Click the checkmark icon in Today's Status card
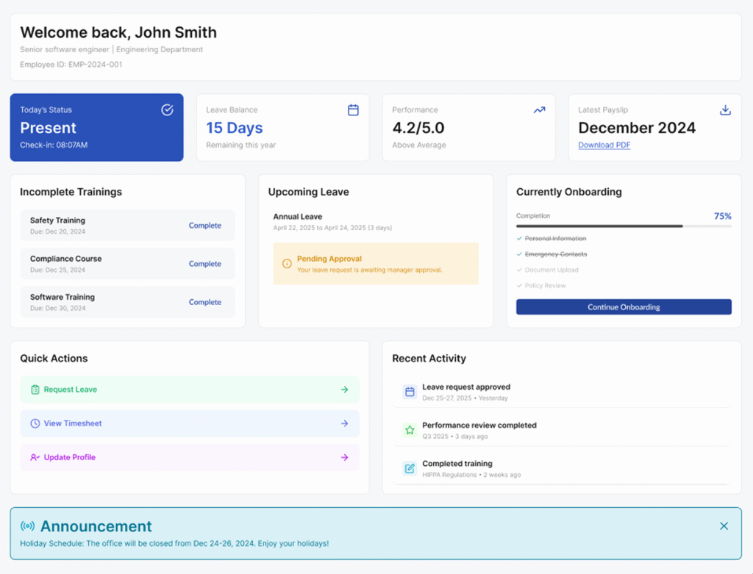This screenshot has height=574, width=753. [x=167, y=110]
